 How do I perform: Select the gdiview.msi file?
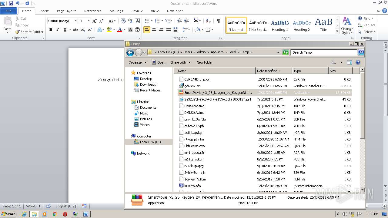265,86
